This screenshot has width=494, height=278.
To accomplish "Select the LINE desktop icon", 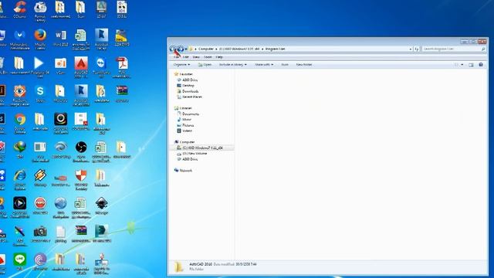I will click(19, 262).
